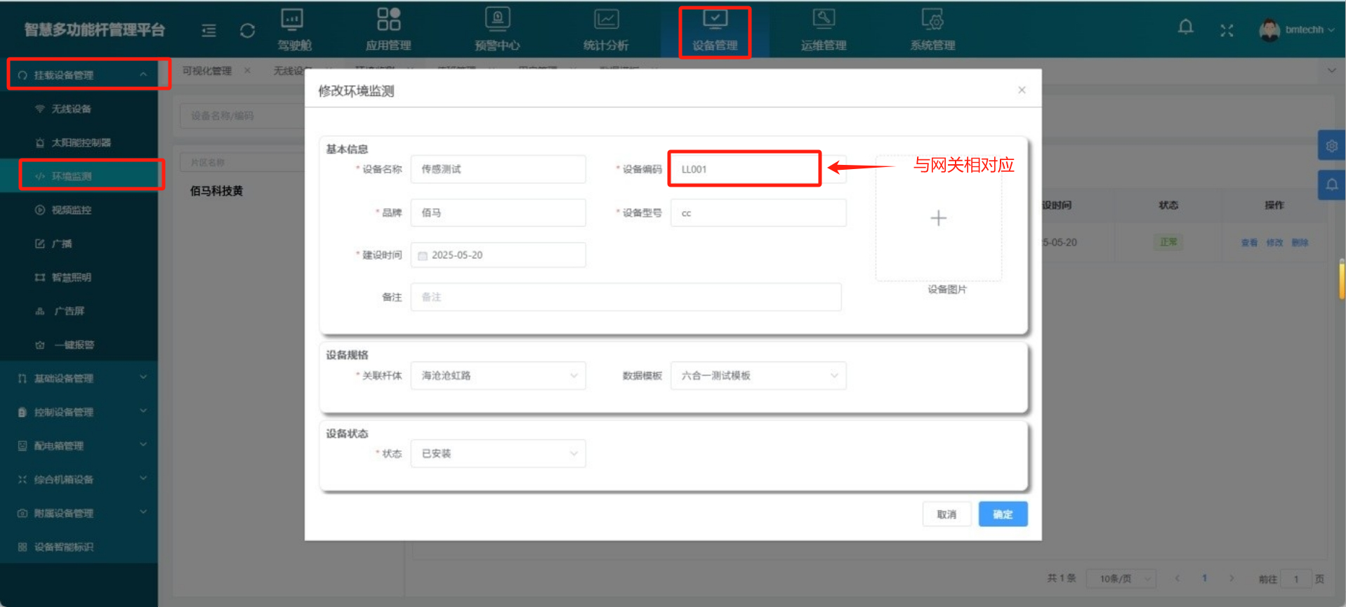Click the sidebar collapse menu icon
Screen dimensions: 1346x607
(209, 30)
